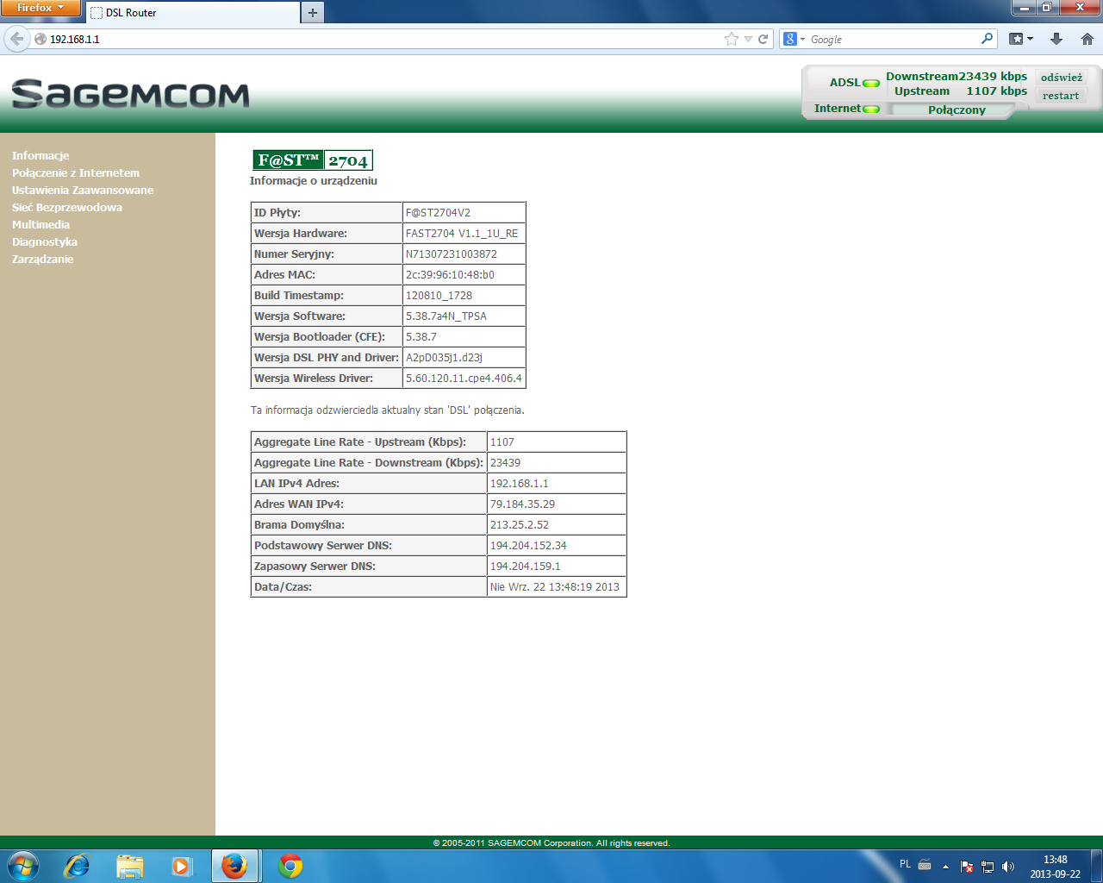Click the restart button
The height and width of the screenshot is (883, 1103).
click(x=1061, y=96)
